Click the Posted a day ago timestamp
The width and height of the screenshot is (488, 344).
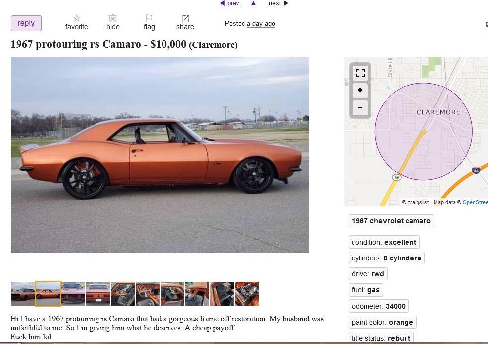249,24
